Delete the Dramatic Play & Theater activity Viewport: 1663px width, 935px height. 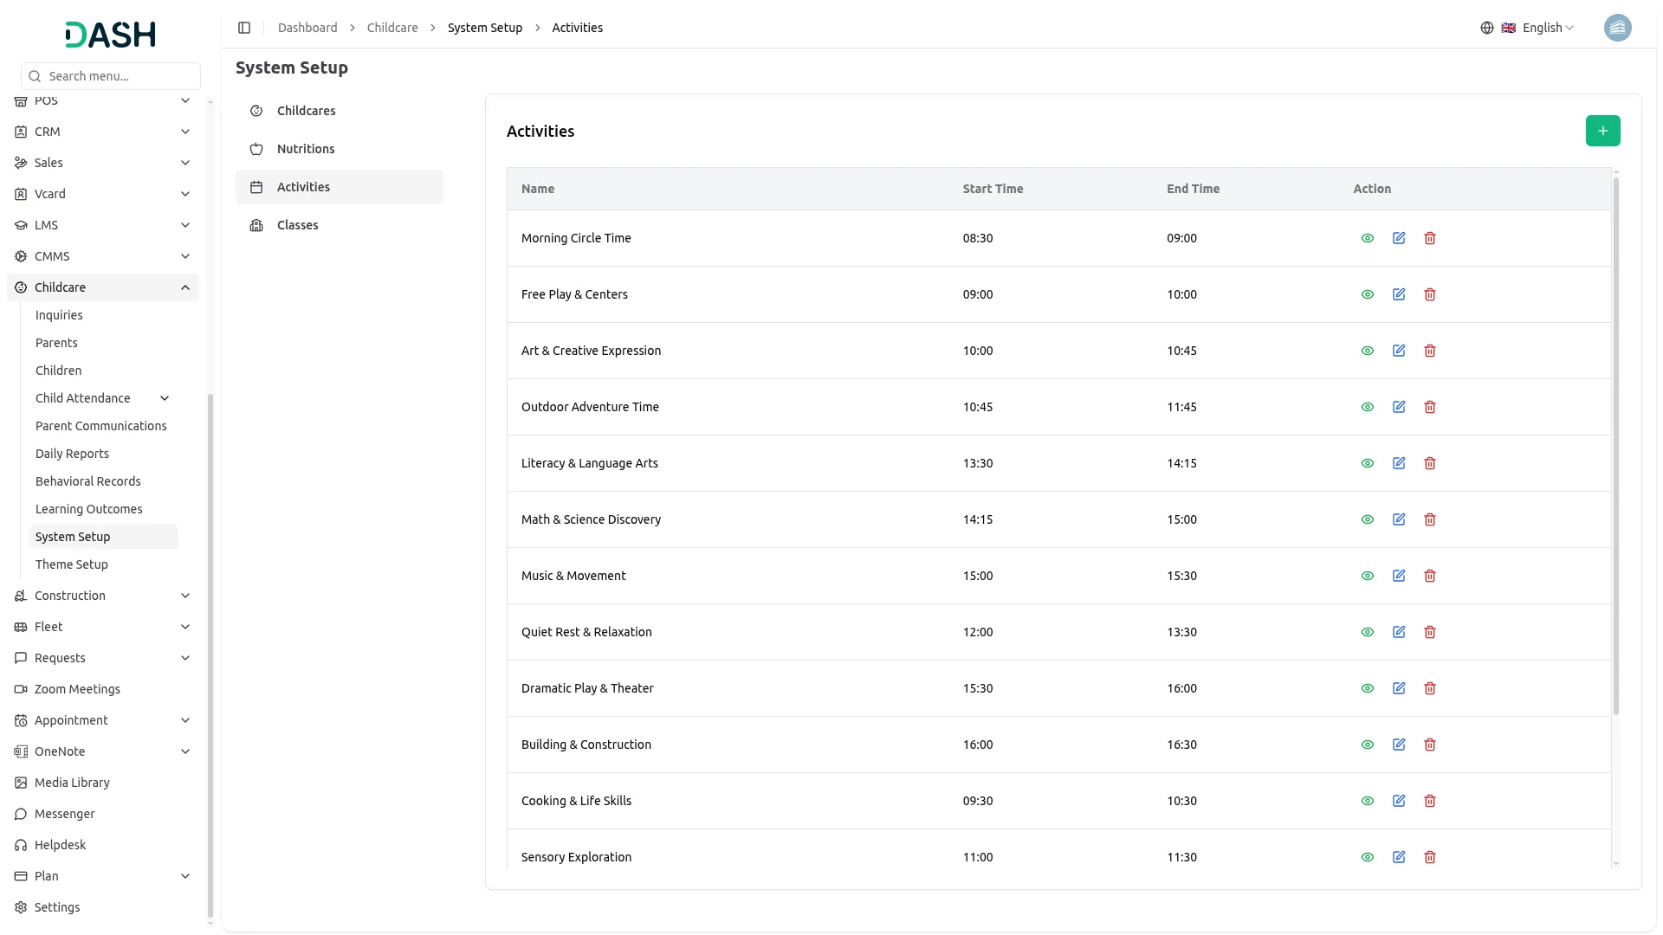click(x=1429, y=688)
